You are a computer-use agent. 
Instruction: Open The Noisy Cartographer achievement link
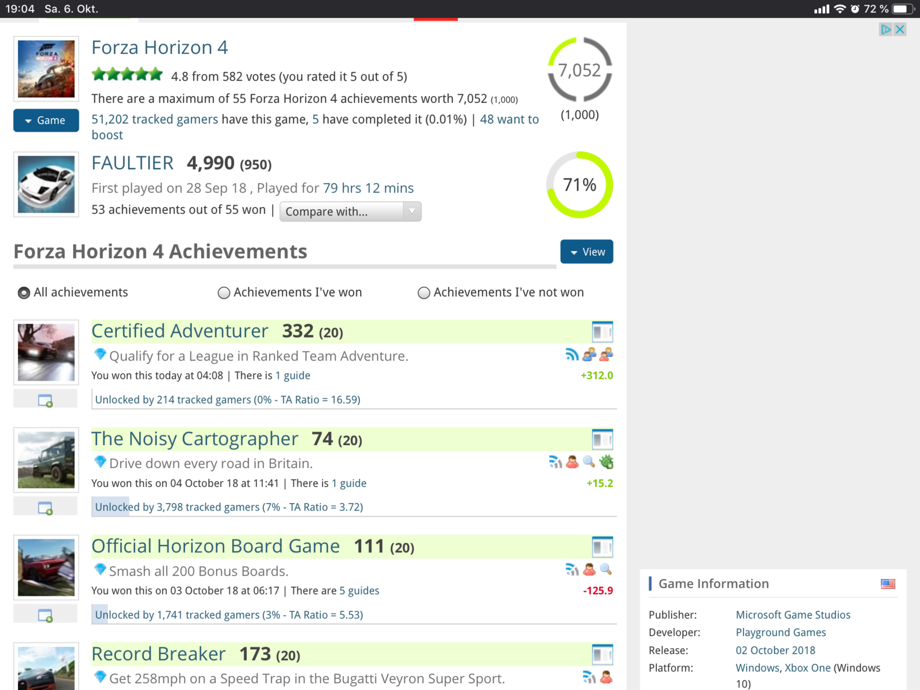coord(194,439)
